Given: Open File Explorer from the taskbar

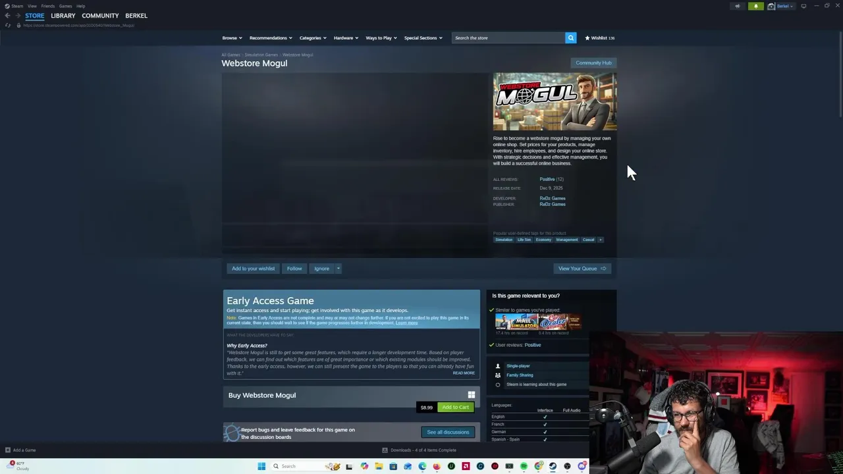Looking at the screenshot, I should (379, 466).
